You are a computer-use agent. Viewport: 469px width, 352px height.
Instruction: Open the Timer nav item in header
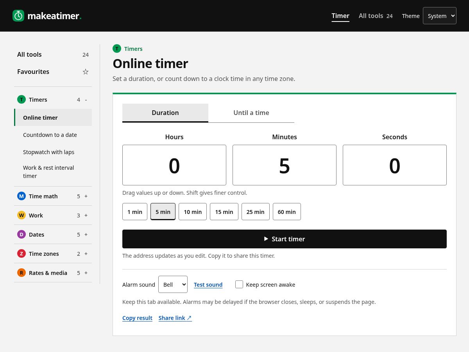tap(340, 16)
